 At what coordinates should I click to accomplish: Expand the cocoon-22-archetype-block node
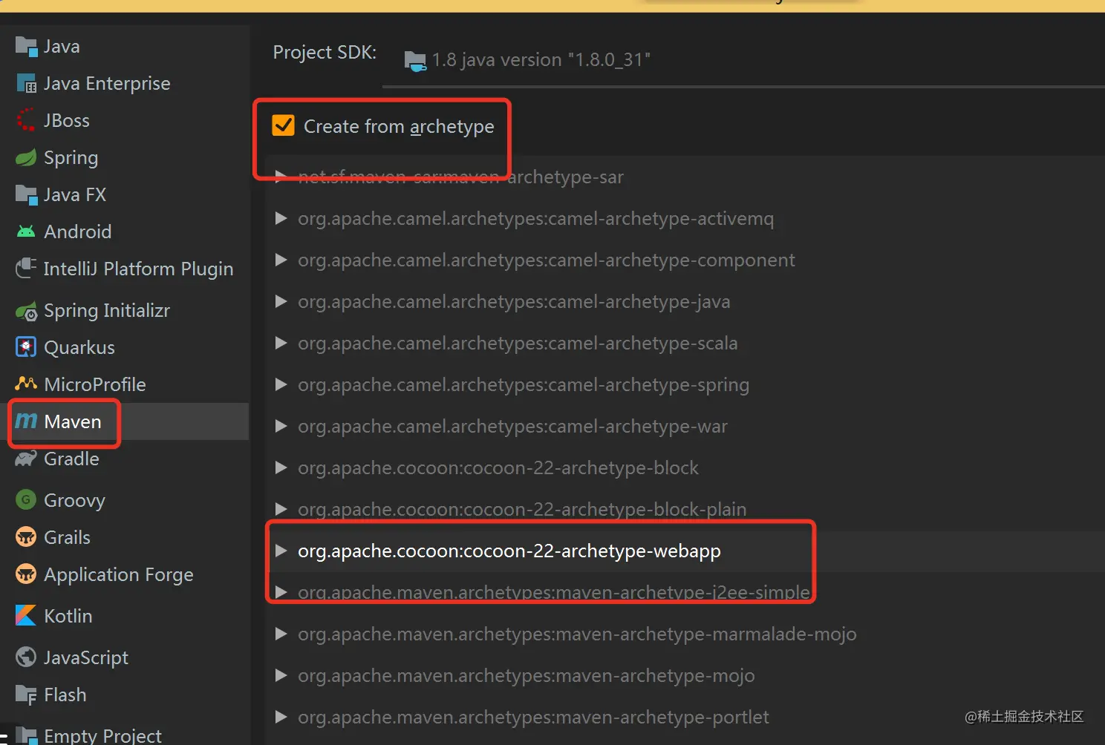(281, 467)
